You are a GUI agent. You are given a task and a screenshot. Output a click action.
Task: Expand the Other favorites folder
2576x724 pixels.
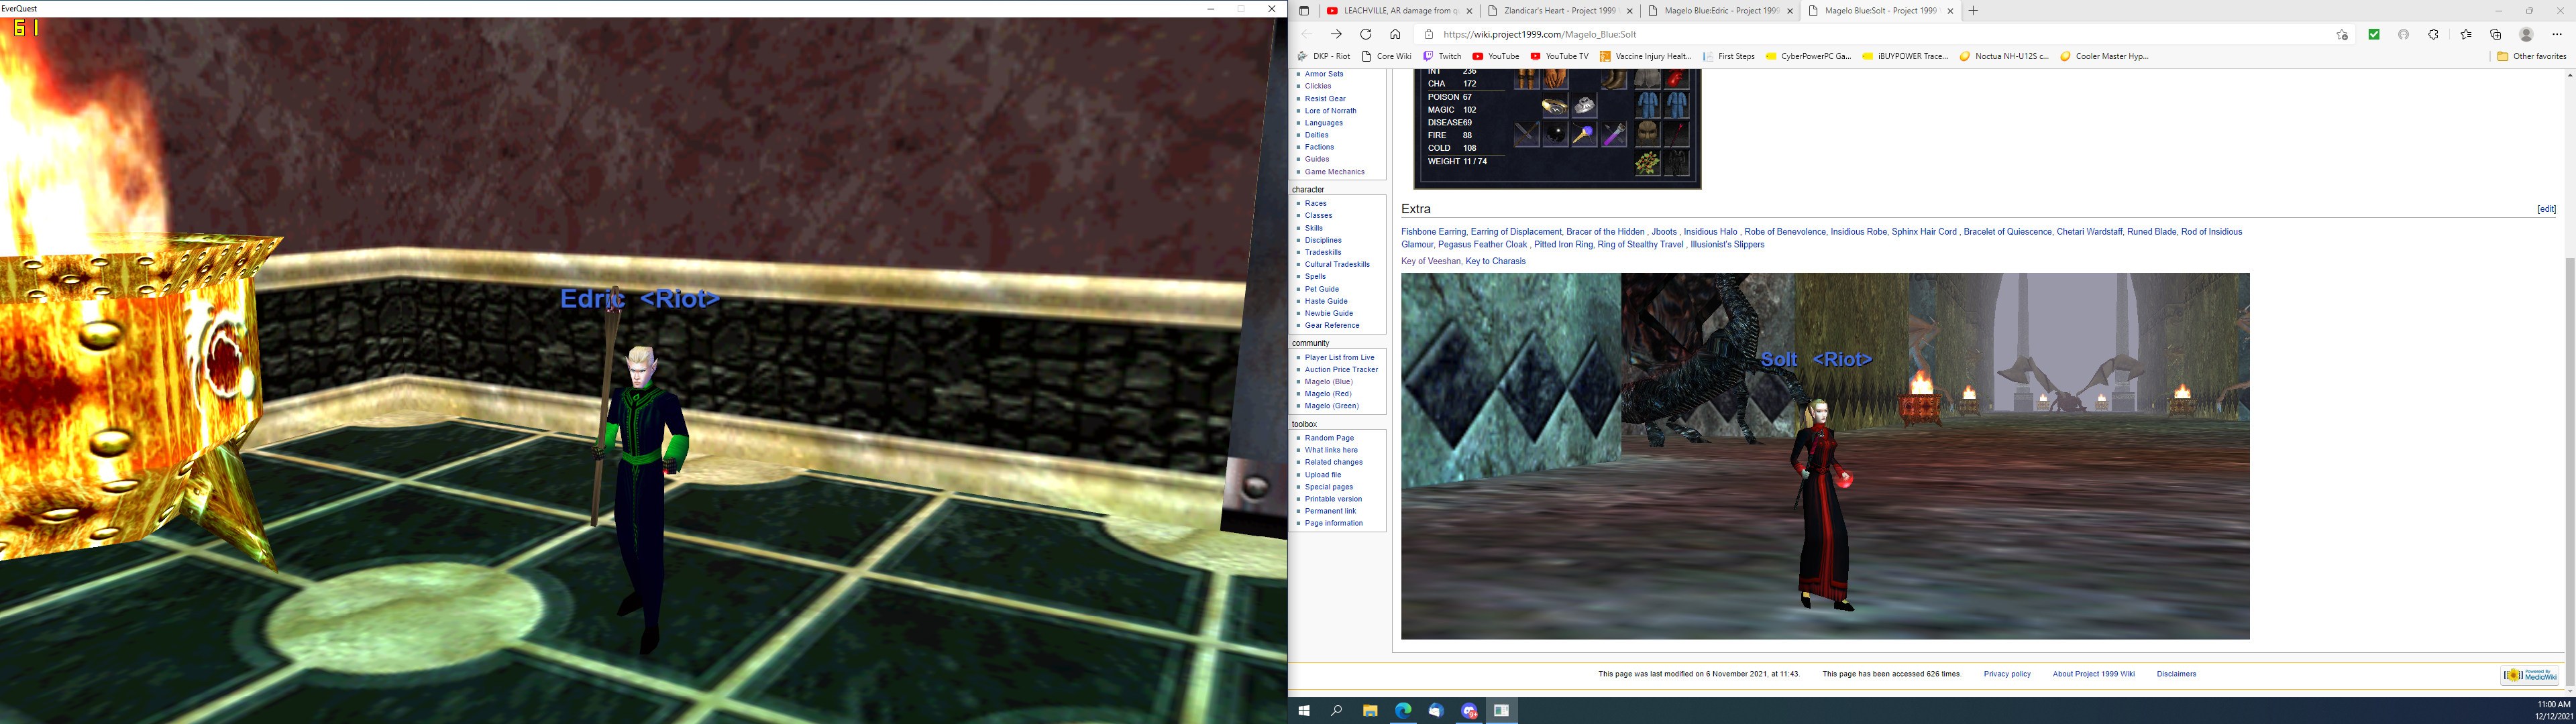2530,56
